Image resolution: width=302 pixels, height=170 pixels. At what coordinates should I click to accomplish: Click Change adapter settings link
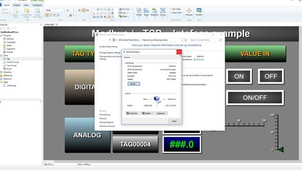(110, 52)
